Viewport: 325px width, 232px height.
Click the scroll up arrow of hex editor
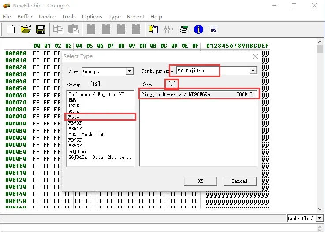pyautogui.click(x=320, y=42)
